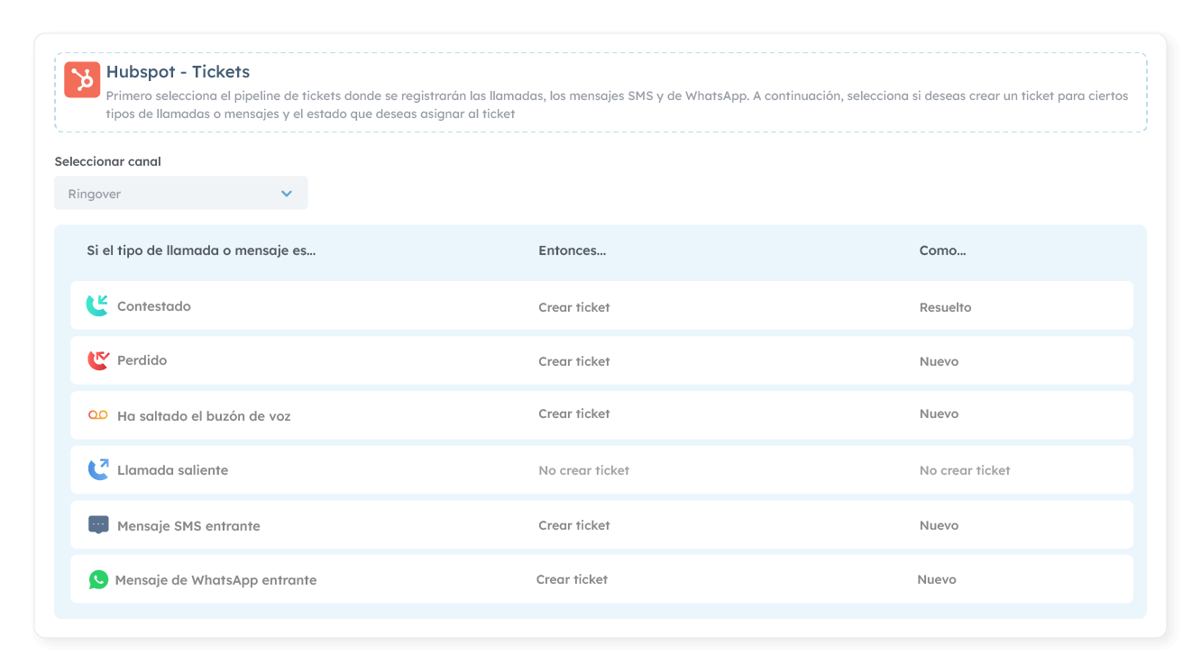The image size is (1201, 672).
Task: Click the HubSpot logo icon
Action: [x=82, y=80]
